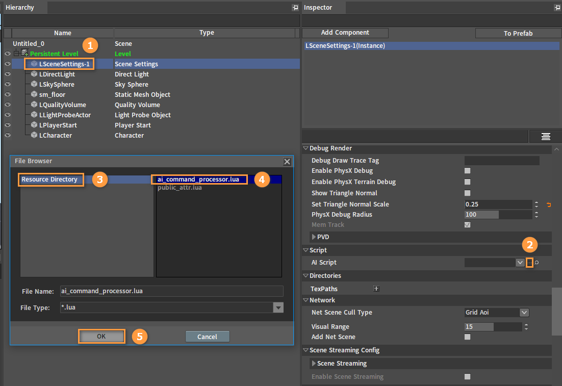The width and height of the screenshot is (562, 386).
Task: Click the plus icon next to TexPaths
Action: 376,289
